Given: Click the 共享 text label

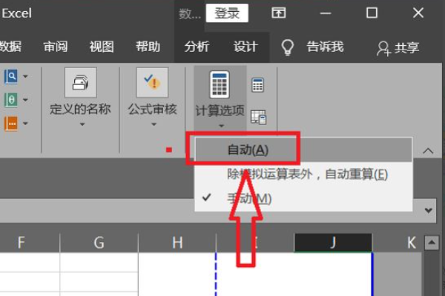Looking at the screenshot, I should point(406,48).
